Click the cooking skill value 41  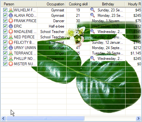coord(78,48)
